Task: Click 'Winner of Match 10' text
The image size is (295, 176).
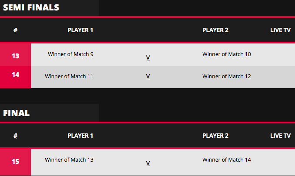Action: point(227,54)
